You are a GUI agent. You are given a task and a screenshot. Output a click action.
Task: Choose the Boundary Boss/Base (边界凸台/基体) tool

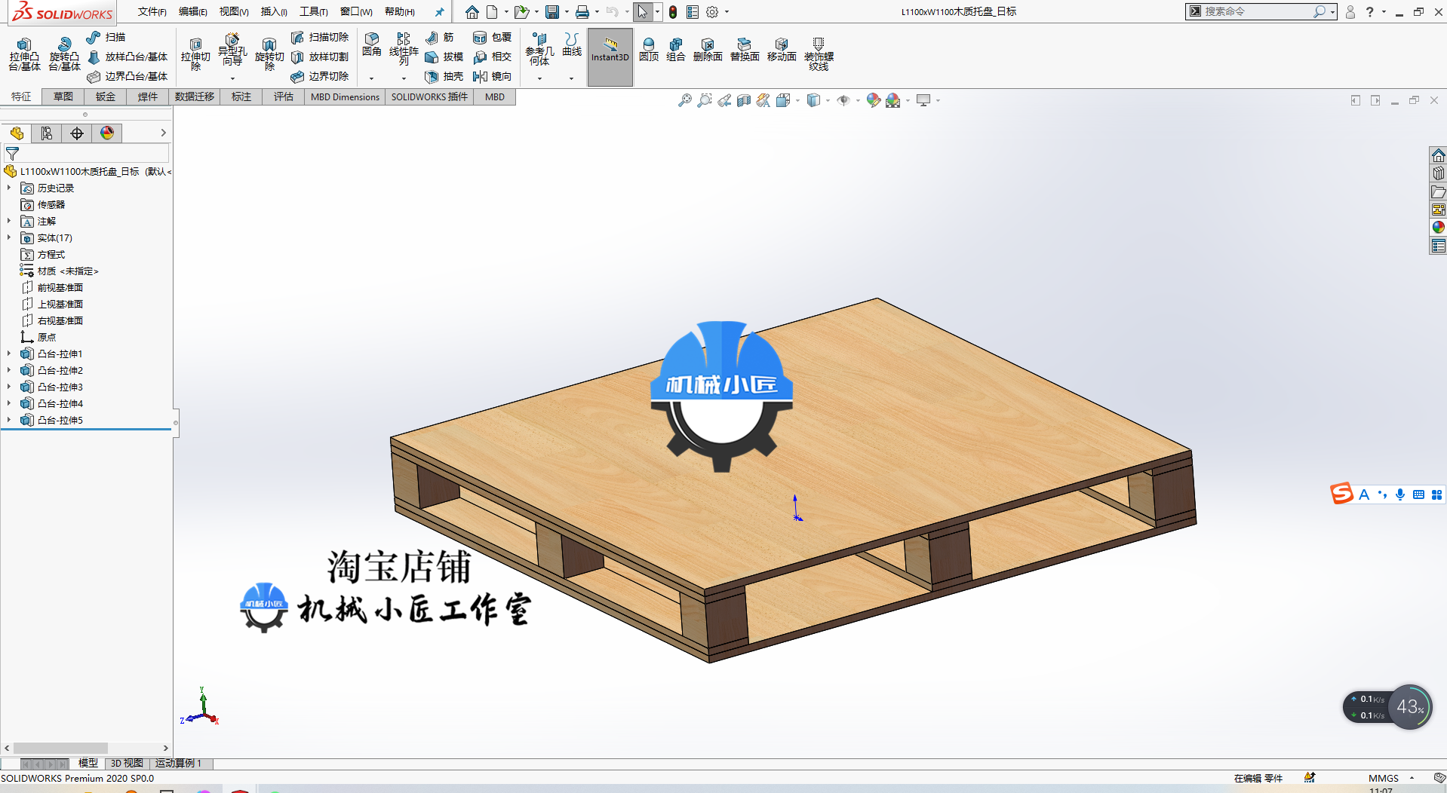(x=127, y=76)
